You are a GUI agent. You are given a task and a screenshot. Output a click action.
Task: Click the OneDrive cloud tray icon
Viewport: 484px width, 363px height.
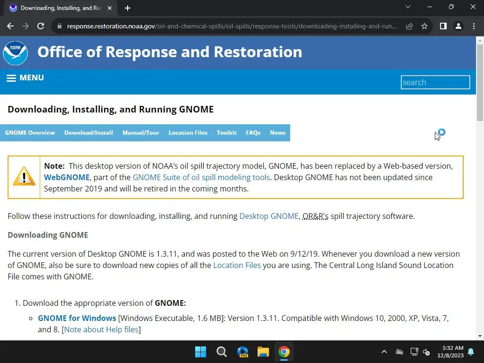[399, 352]
